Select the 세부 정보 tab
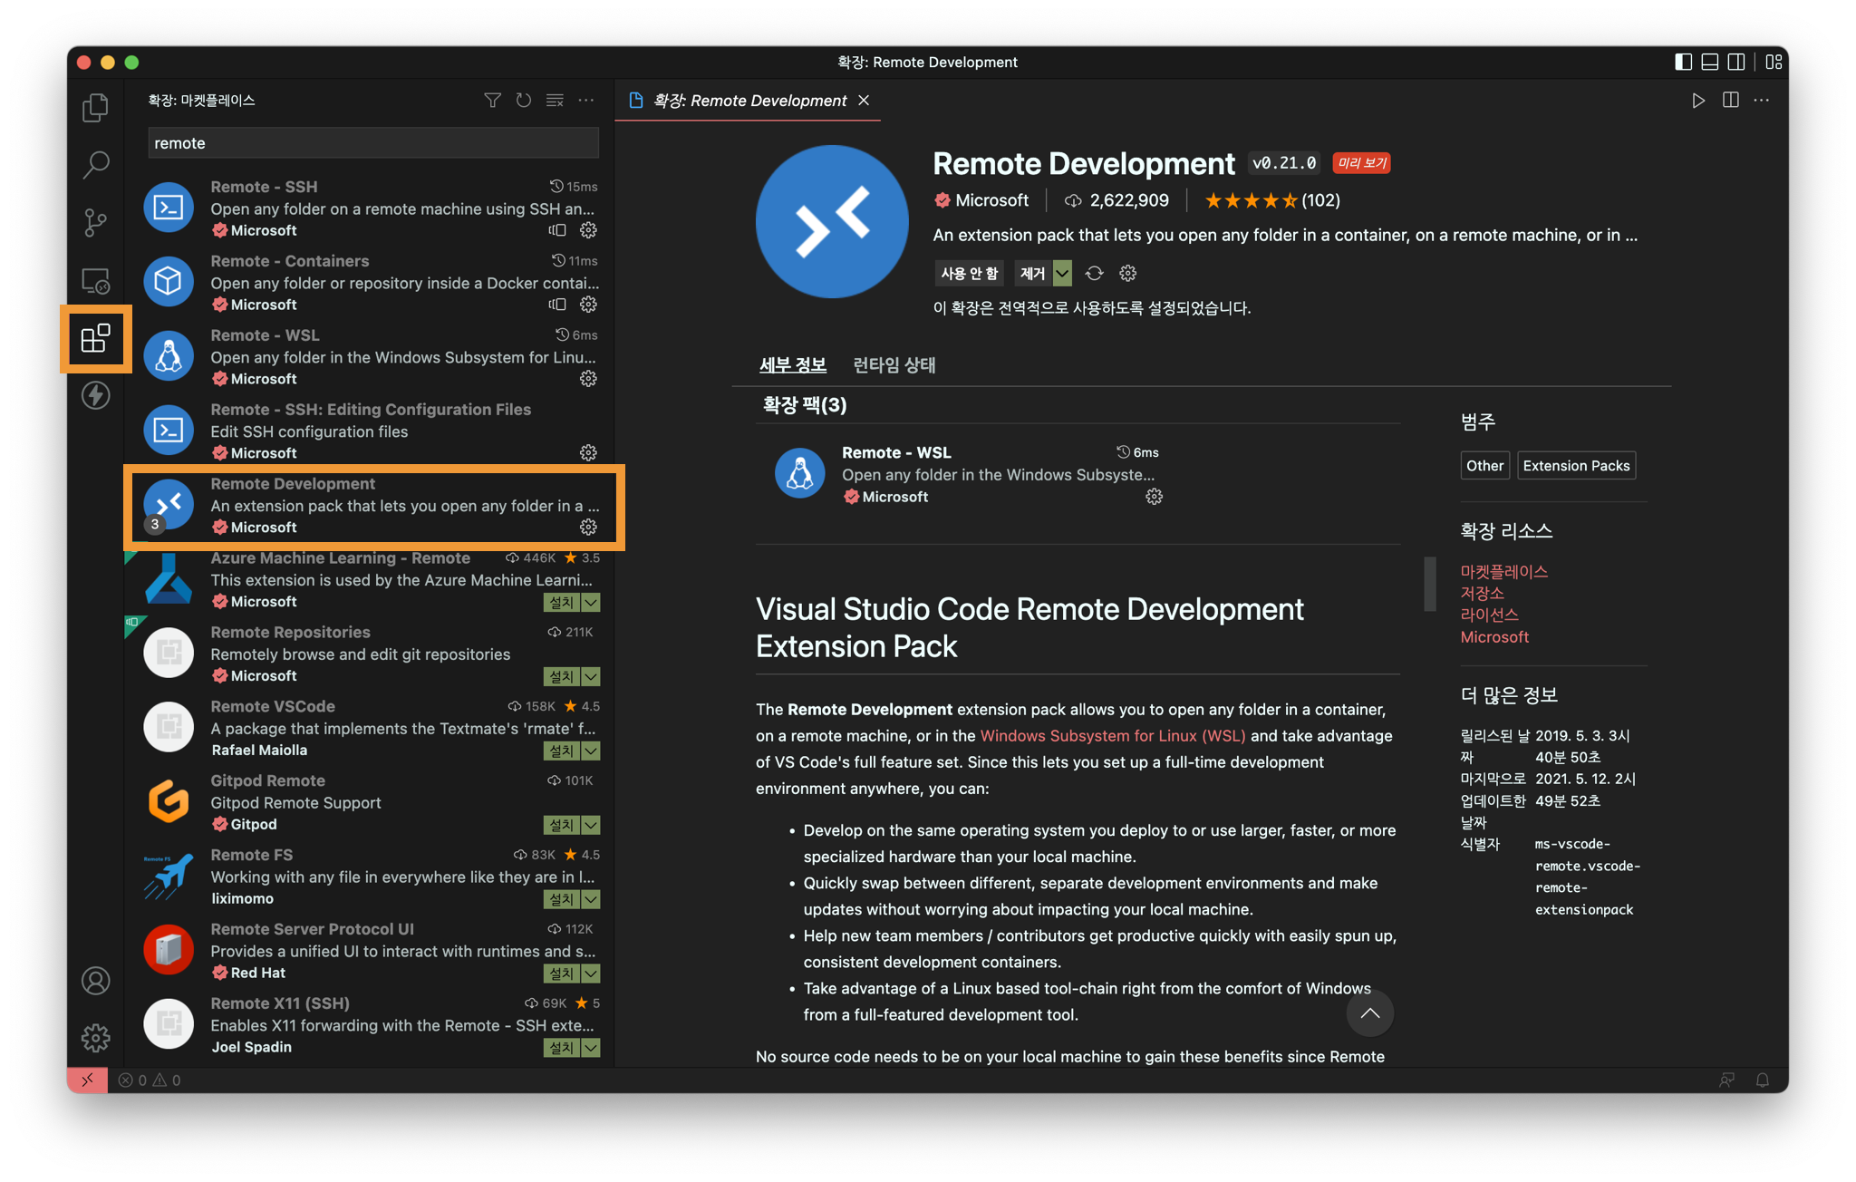Viewport: 1856px width, 1182px height. [792, 365]
